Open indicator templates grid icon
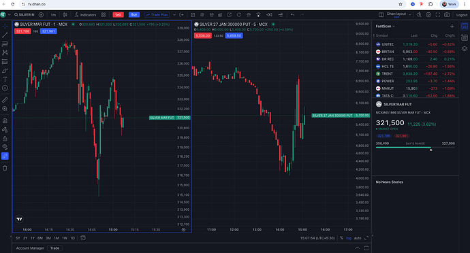This screenshot has height=253, width=470. point(104,15)
